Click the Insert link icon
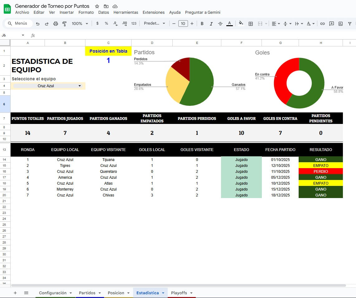 (322, 23)
